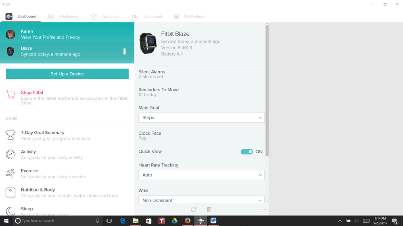Viewport: 403px width, 226px height.
Task: Open the Windows Start menu
Action: click(6, 221)
